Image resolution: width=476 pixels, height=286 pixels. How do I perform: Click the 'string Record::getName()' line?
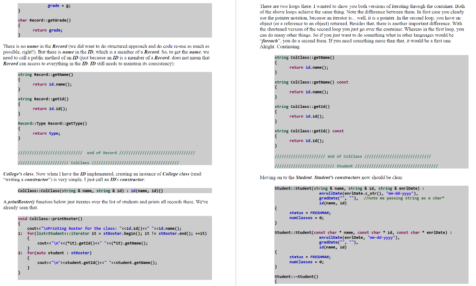pos(46,75)
